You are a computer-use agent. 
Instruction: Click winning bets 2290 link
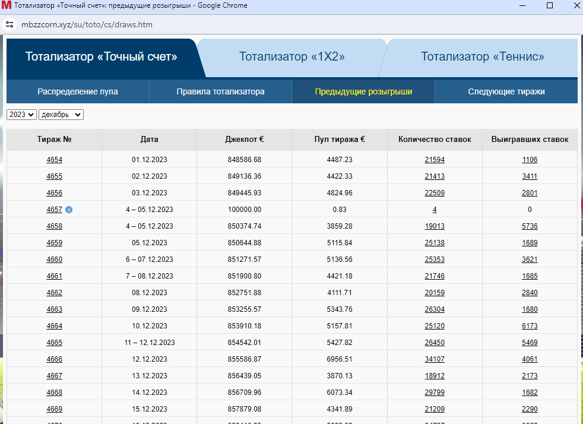click(530, 409)
